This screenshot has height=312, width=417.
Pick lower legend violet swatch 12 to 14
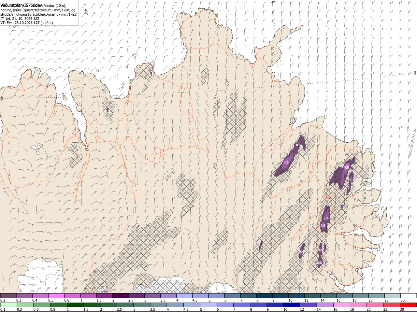(x=308, y=305)
